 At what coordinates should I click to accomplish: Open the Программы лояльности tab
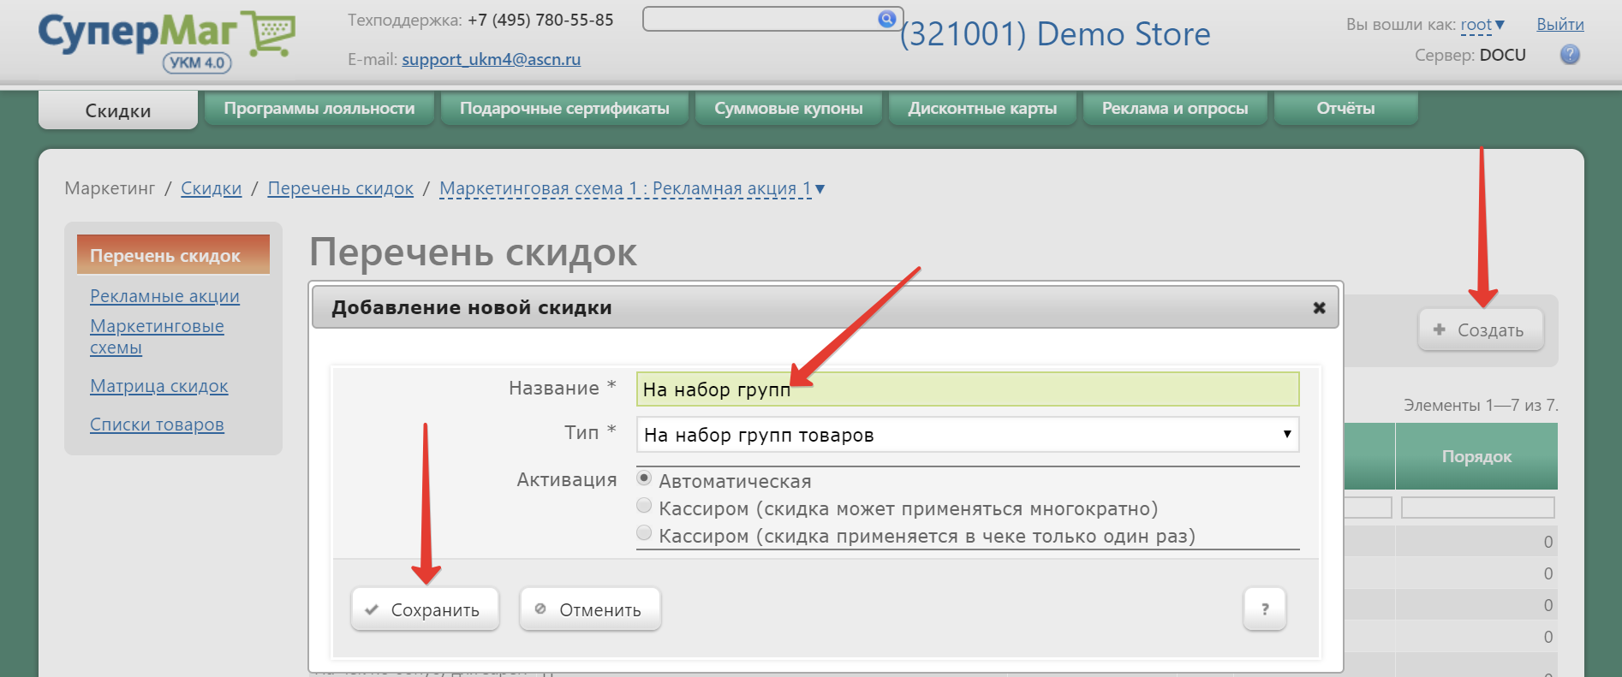click(x=319, y=109)
